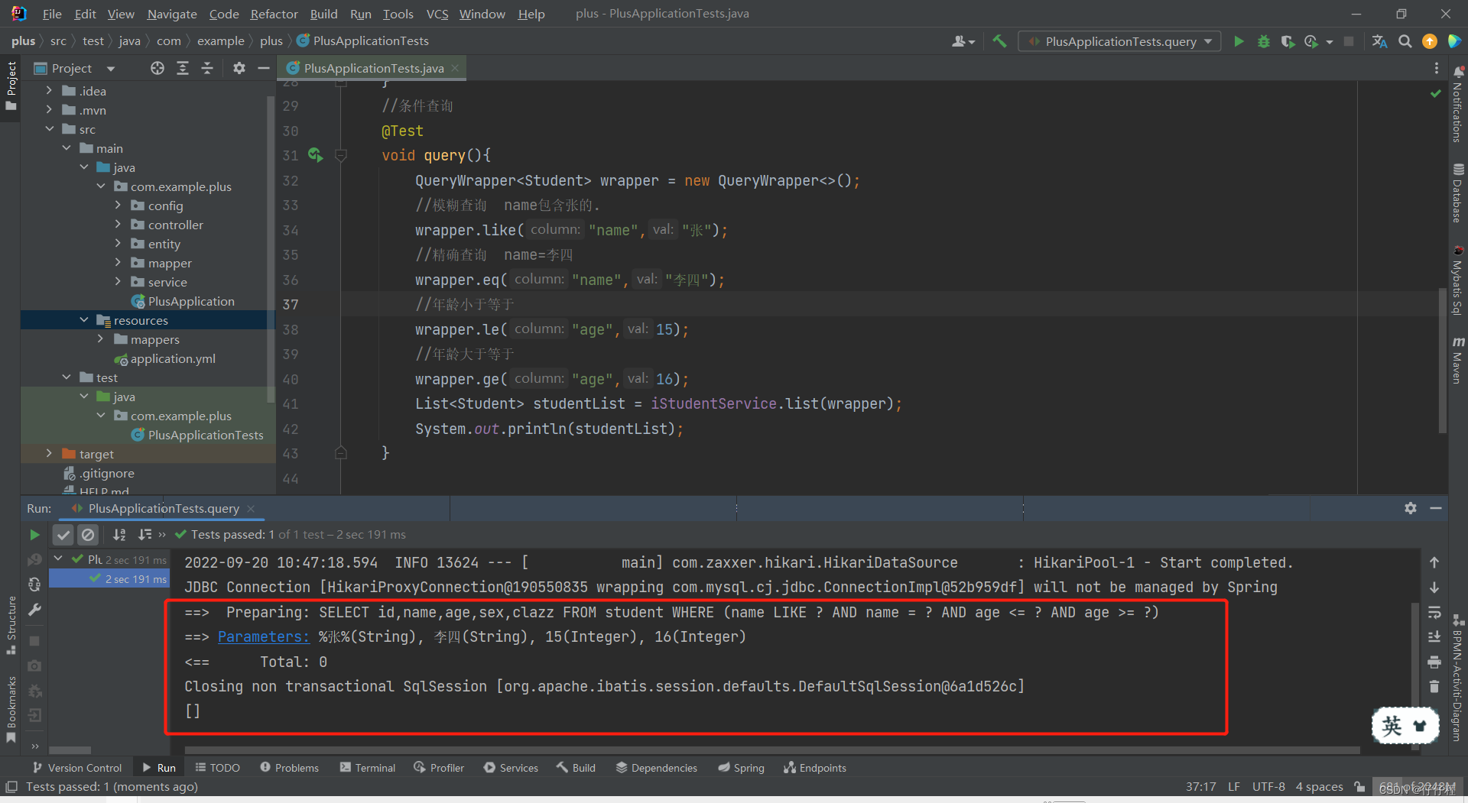Open the Services tool window

tap(511, 768)
